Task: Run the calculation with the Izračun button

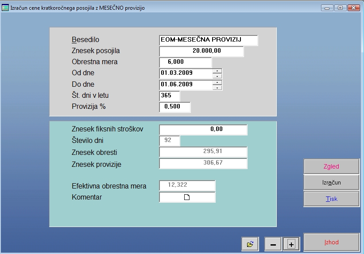Action: pos(331,183)
